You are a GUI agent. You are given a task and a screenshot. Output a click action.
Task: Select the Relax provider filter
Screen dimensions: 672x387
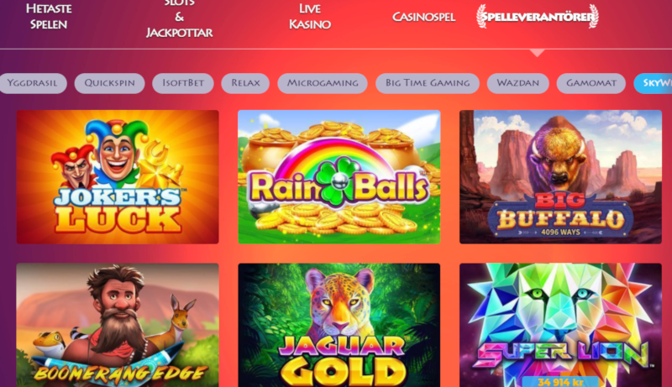[x=245, y=83]
